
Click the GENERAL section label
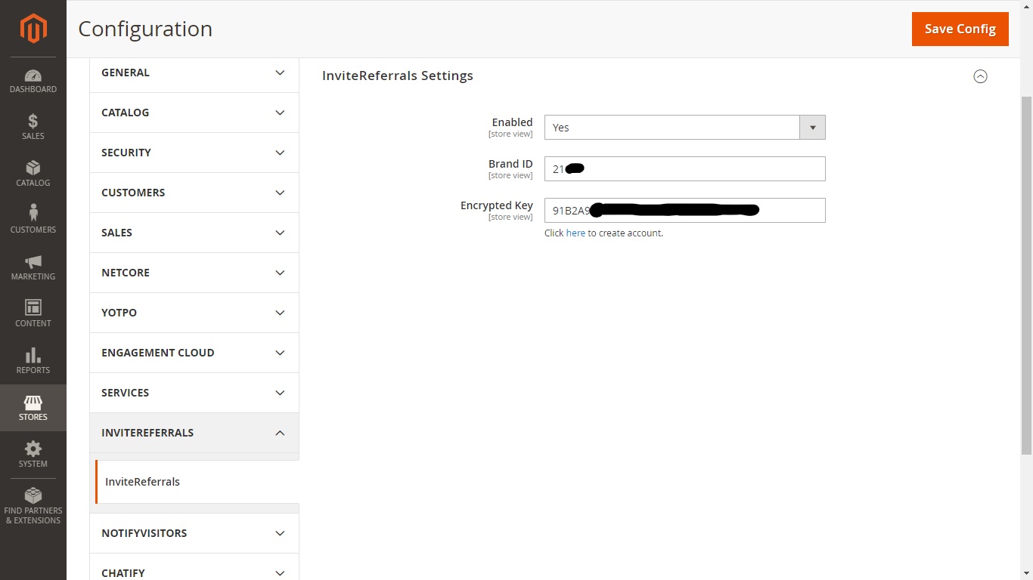point(126,72)
